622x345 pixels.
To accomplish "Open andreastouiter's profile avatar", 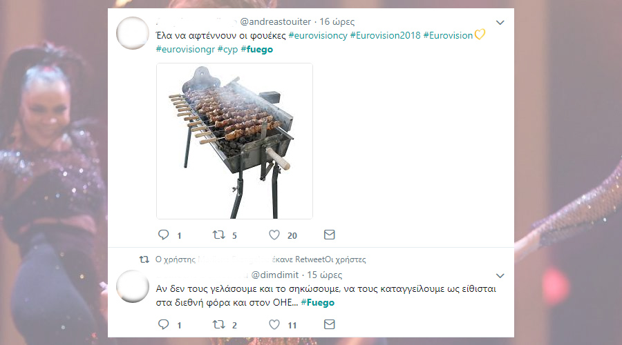I will pos(133,33).
